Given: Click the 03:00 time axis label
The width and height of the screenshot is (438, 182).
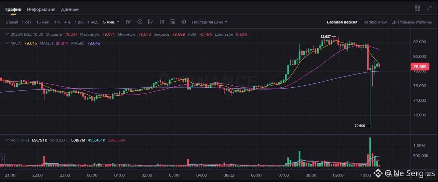Looking at the screenshot, I should point(174,175).
